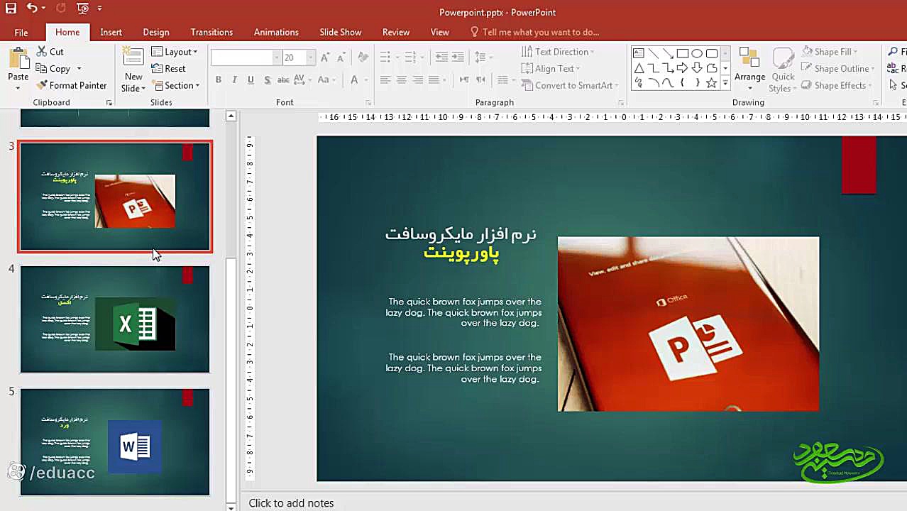Screen dimensions: 907x511
Task: Select slide 4 Excel thumbnail
Action: [115, 319]
